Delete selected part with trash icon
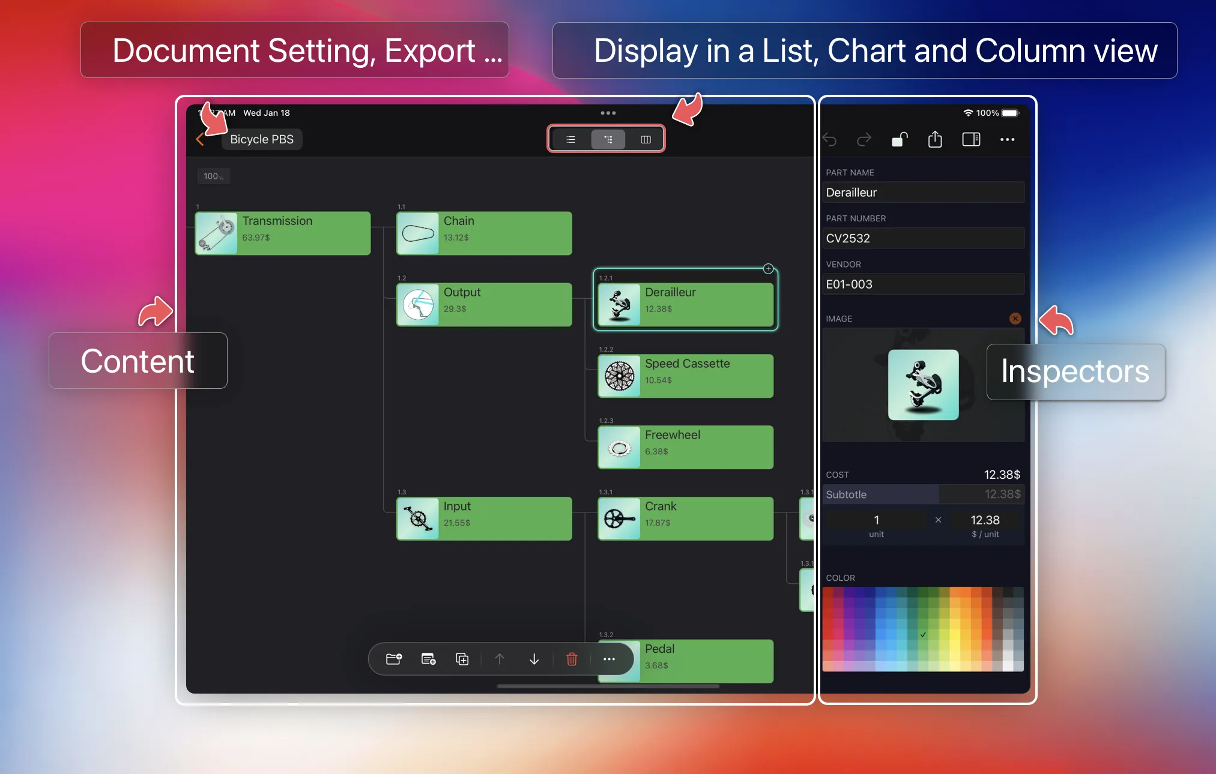The width and height of the screenshot is (1216, 774). pyautogui.click(x=572, y=659)
